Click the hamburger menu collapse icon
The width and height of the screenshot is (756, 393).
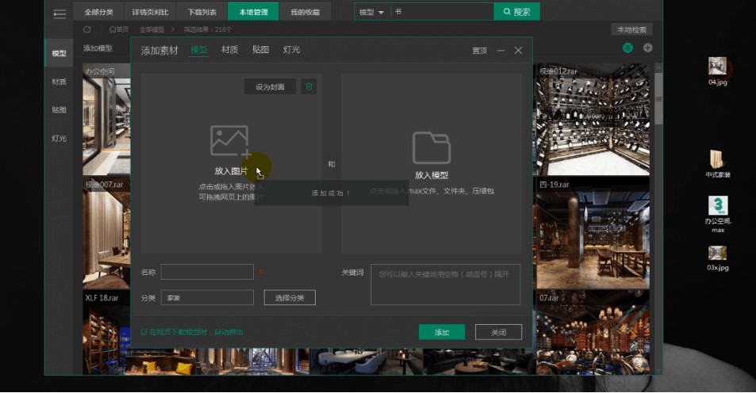[x=59, y=13]
